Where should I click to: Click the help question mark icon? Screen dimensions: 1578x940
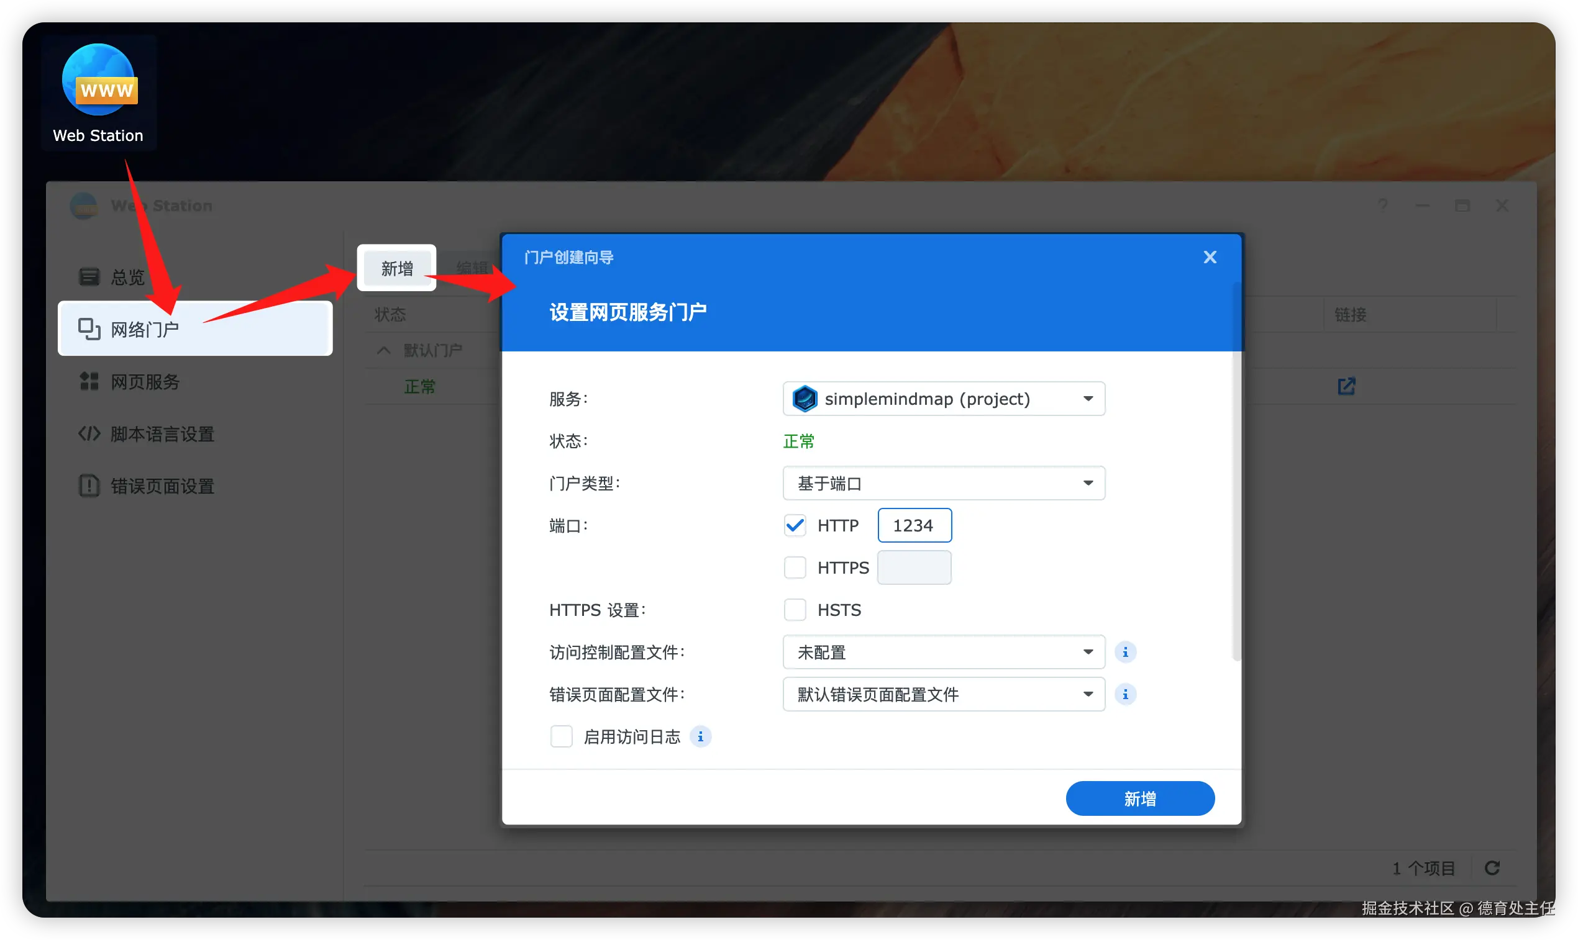click(1383, 206)
